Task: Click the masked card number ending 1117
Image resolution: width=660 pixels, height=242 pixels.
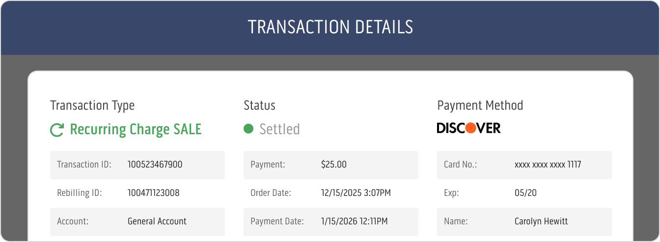Action: pos(548,165)
